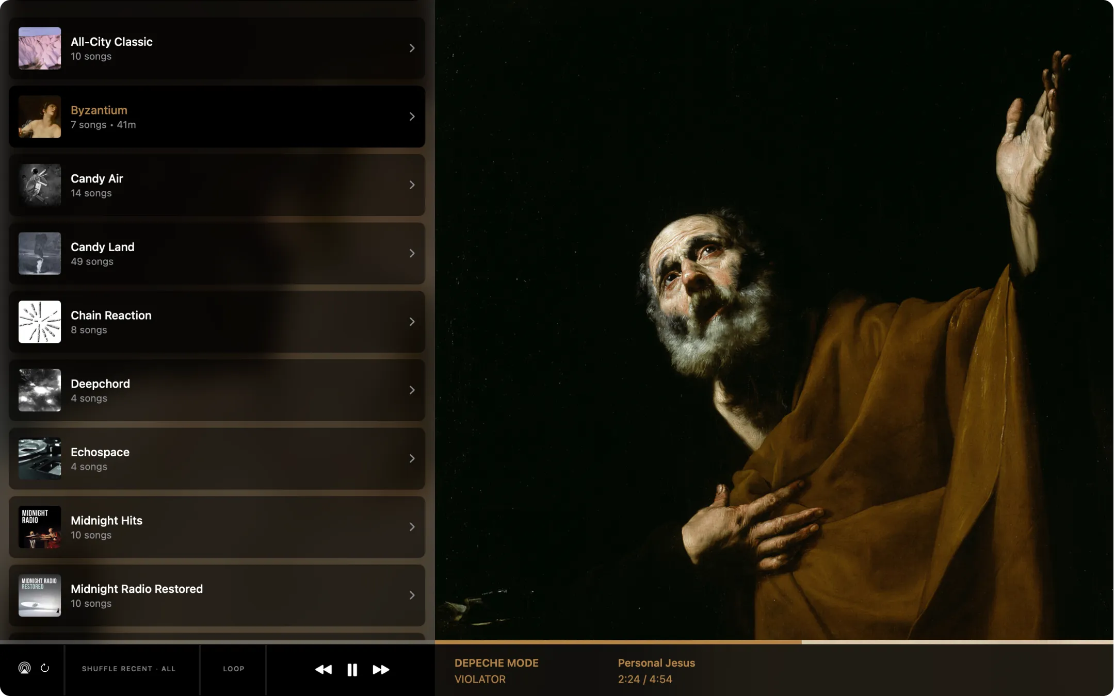The width and height of the screenshot is (1115, 696).
Task: Expand the Chain Reaction playlist chevron
Action: (412, 322)
